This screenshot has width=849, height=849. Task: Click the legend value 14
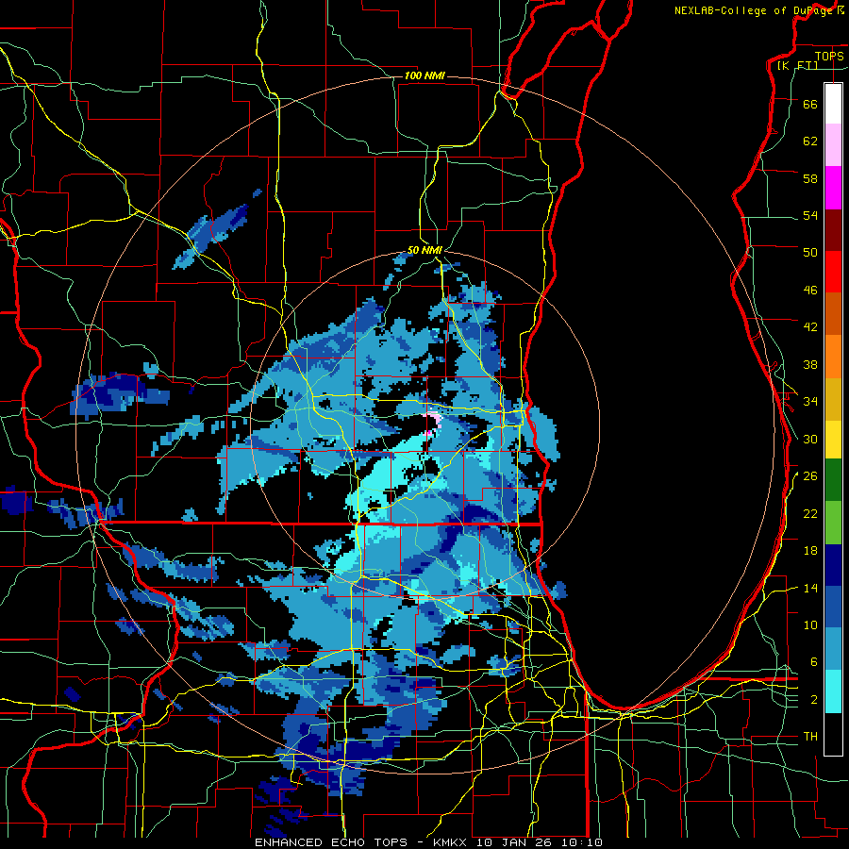810,588
